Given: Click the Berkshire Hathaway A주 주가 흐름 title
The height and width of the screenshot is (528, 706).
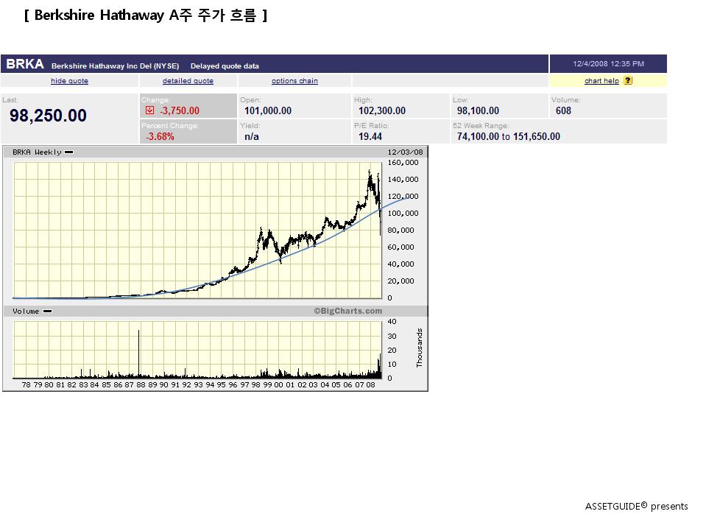Looking at the screenshot, I should (x=146, y=15).
